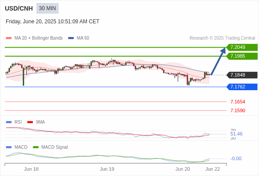This screenshot has width=259, height=176.
Task: Click the MA 20 + Bollinger Bands legend swatch
Action: (x=9, y=38)
